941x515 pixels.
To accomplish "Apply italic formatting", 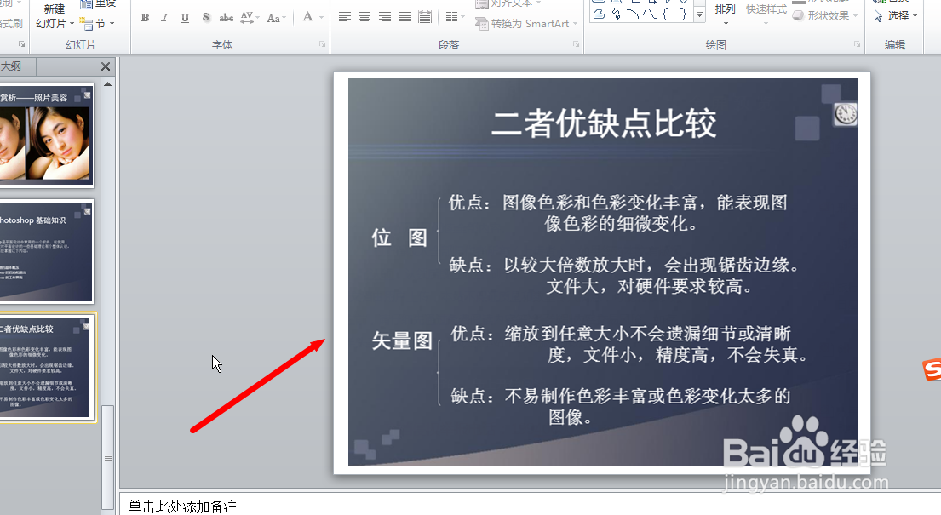I will click(164, 18).
